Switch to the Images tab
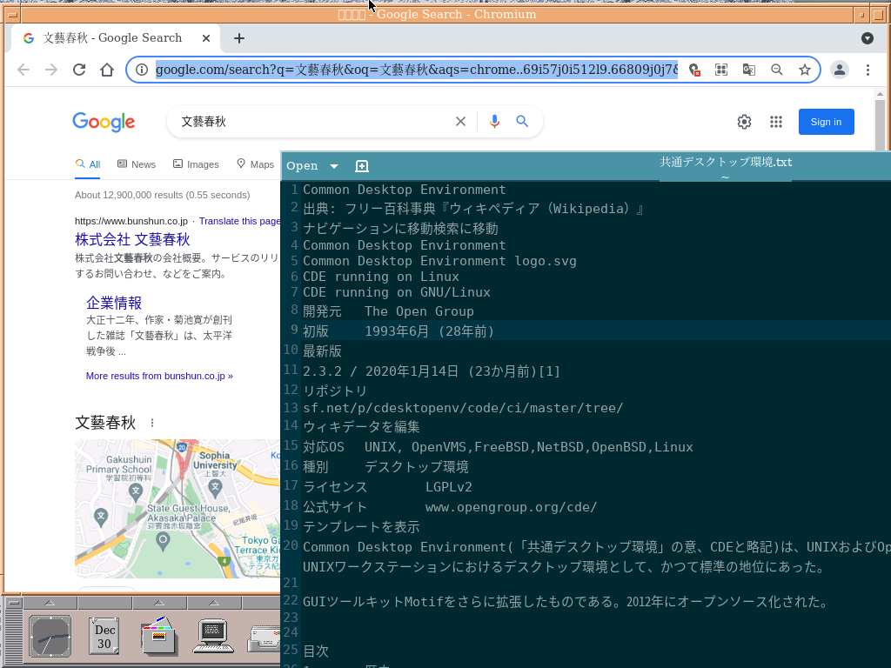891x668 pixels. pyautogui.click(x=196, y=164)
